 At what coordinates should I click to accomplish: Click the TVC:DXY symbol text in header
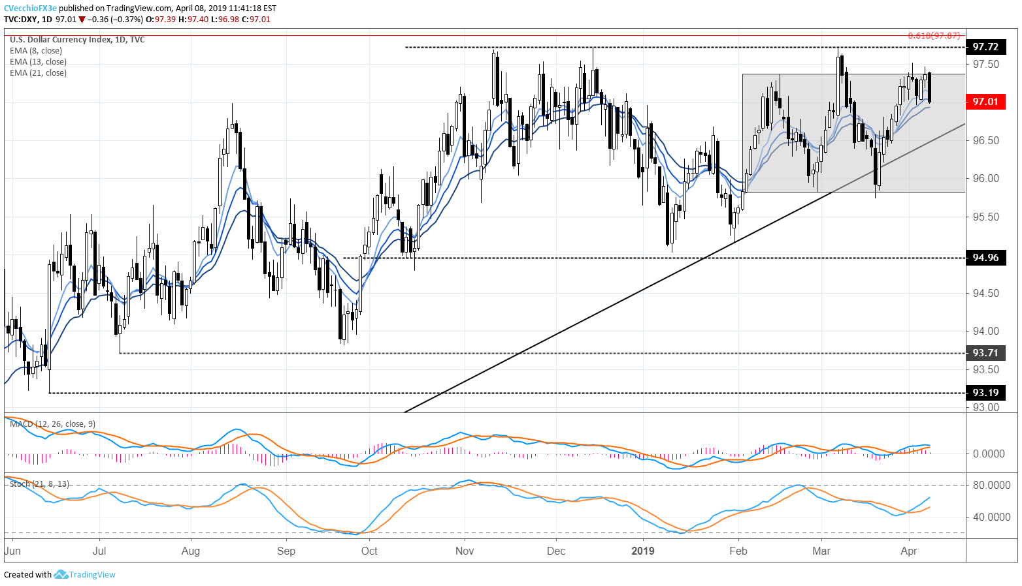[x=22, y=20]
